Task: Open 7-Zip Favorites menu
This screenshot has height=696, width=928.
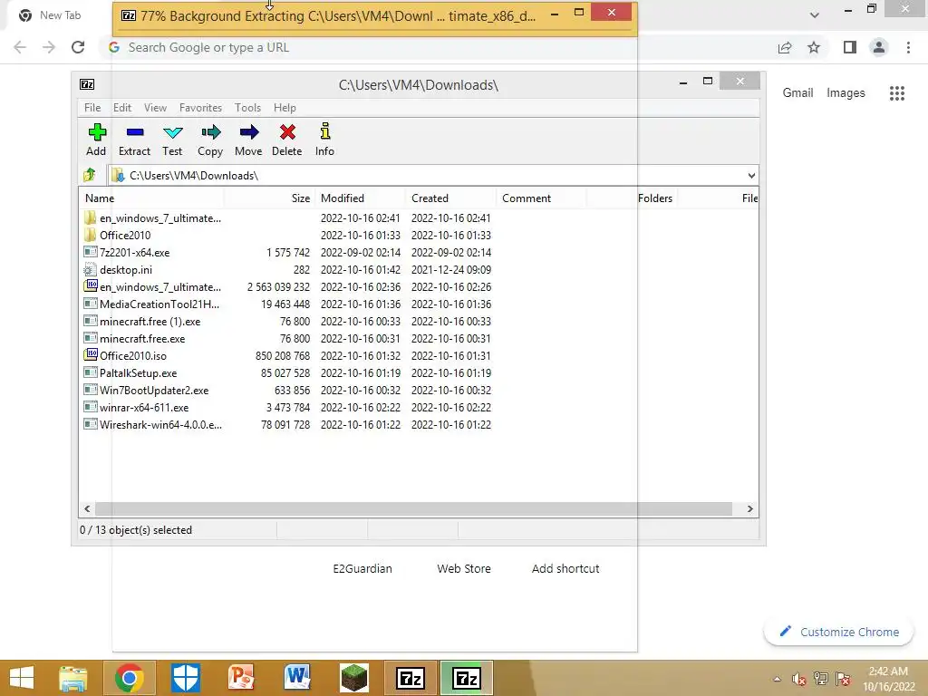Action: click(200, 108)
